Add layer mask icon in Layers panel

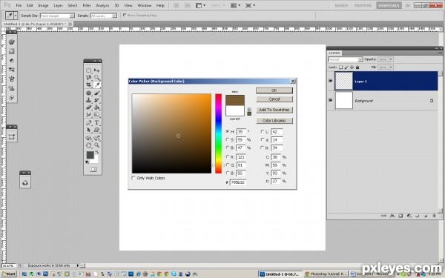pos(400,216)
